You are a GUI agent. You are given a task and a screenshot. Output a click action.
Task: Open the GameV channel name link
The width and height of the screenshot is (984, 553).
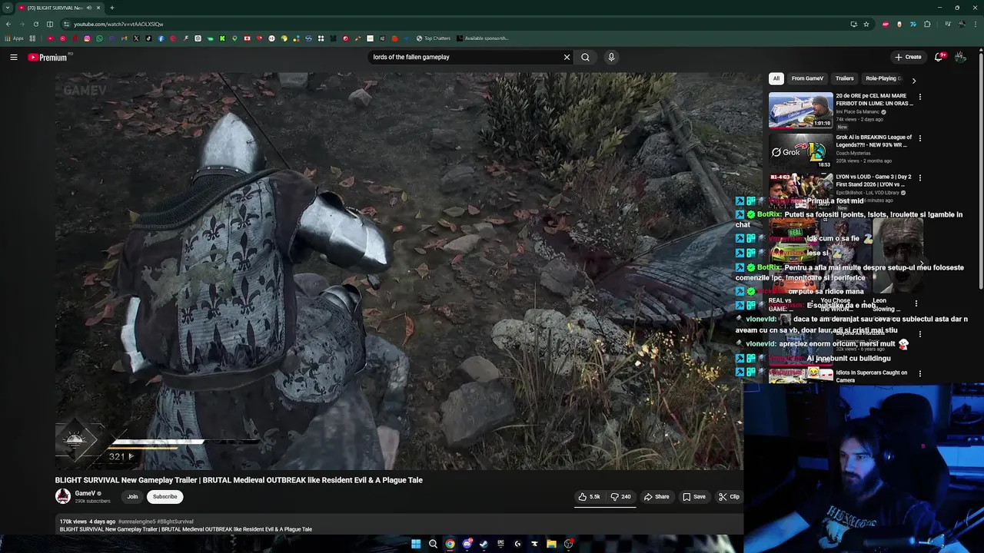(x=85, y=493)
